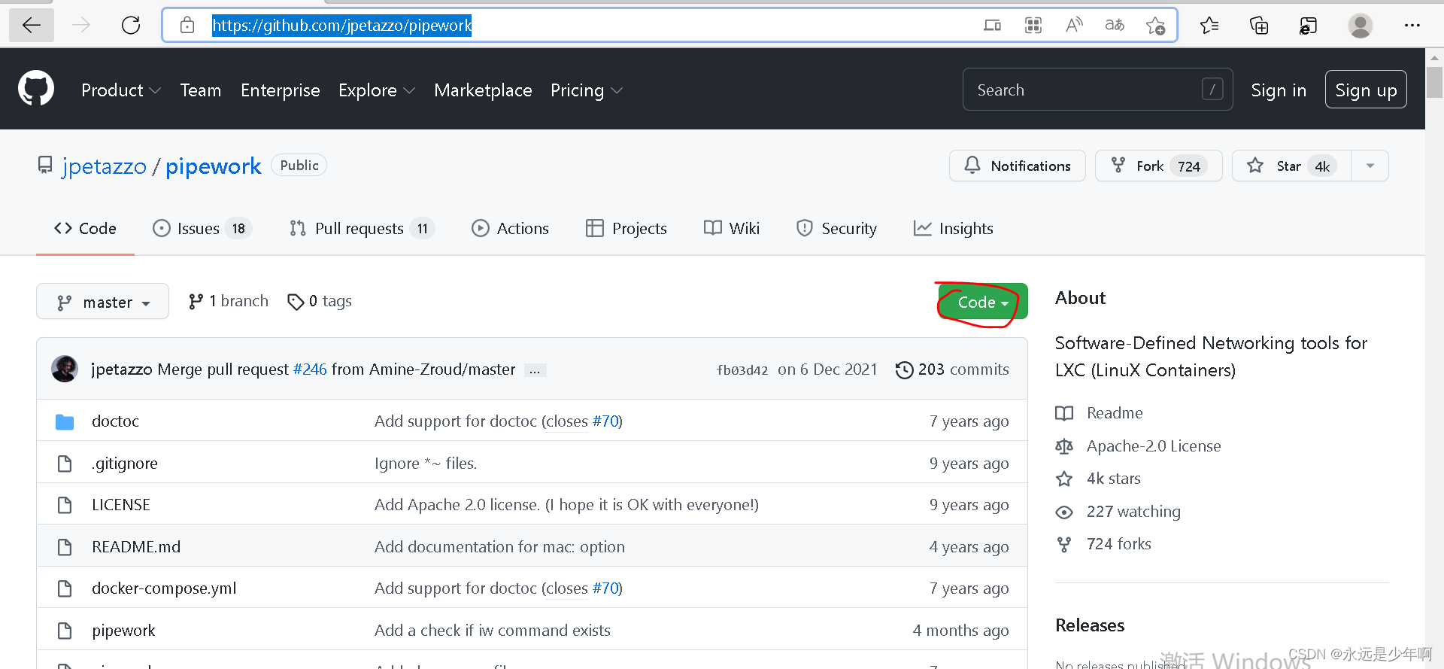View the 724 forks link in About
The image size is (1444, 669).
(x=1104, y=544)
